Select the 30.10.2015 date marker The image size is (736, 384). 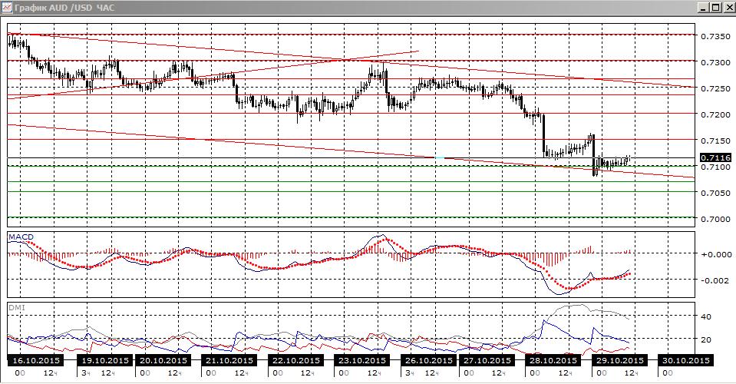point(686,360)
